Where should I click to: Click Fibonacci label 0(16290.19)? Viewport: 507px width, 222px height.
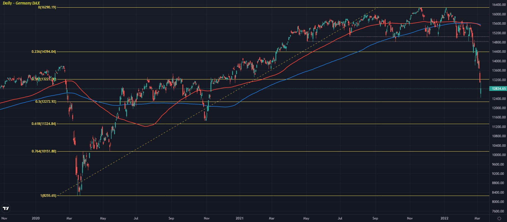point(47,7)
